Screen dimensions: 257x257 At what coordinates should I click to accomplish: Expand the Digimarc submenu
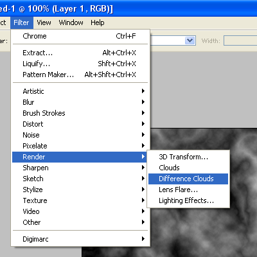[x=80, y=239]
